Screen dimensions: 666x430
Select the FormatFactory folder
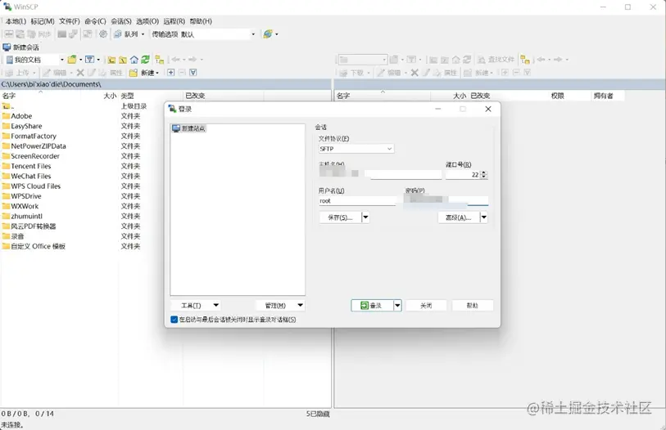(34, 136)
